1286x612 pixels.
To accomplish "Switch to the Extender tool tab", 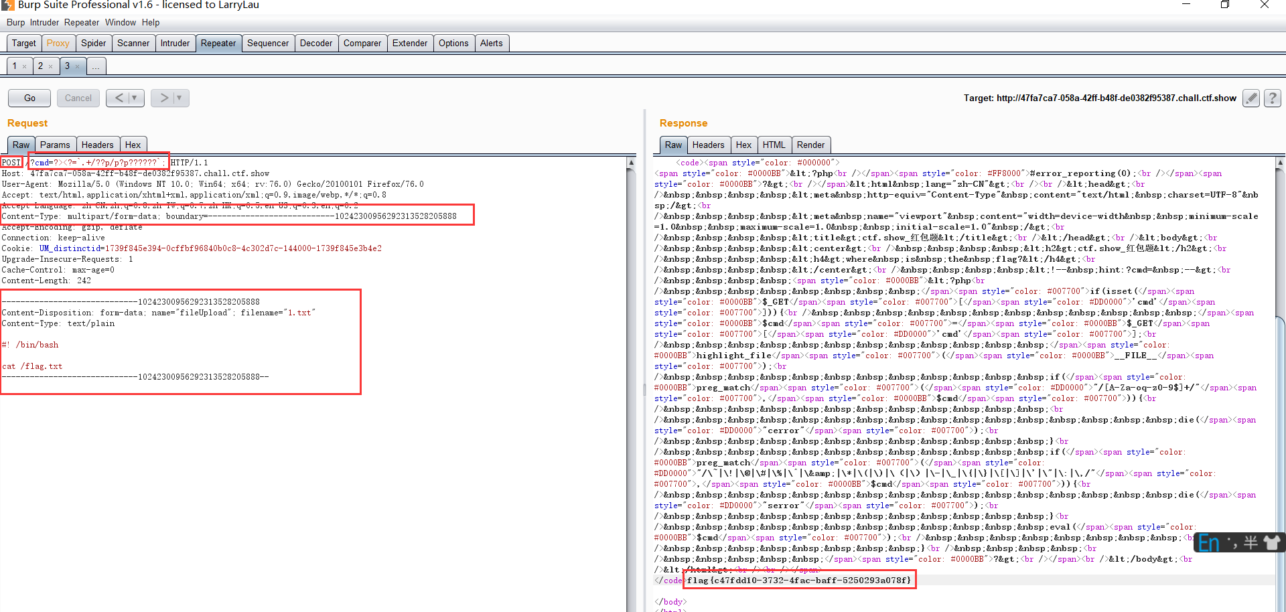I will pyautogui.click(x=410, y=43).
